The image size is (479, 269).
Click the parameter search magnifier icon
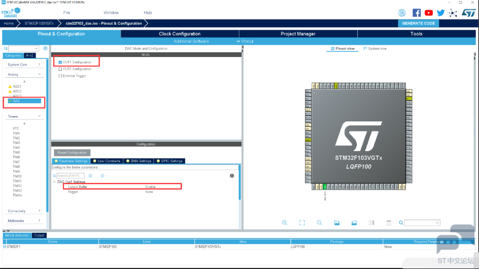[54, 176]
